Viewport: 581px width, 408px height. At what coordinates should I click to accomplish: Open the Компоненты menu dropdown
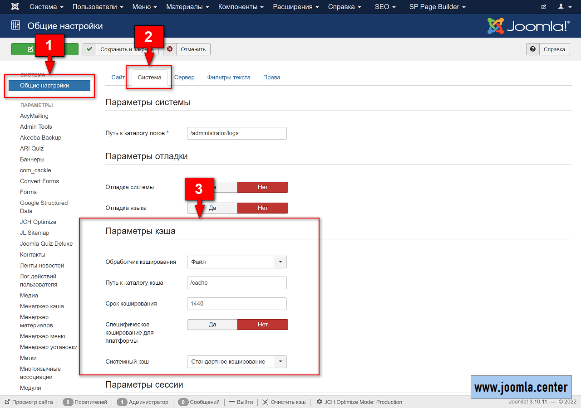pyautogui.click(x=241, y=7)
